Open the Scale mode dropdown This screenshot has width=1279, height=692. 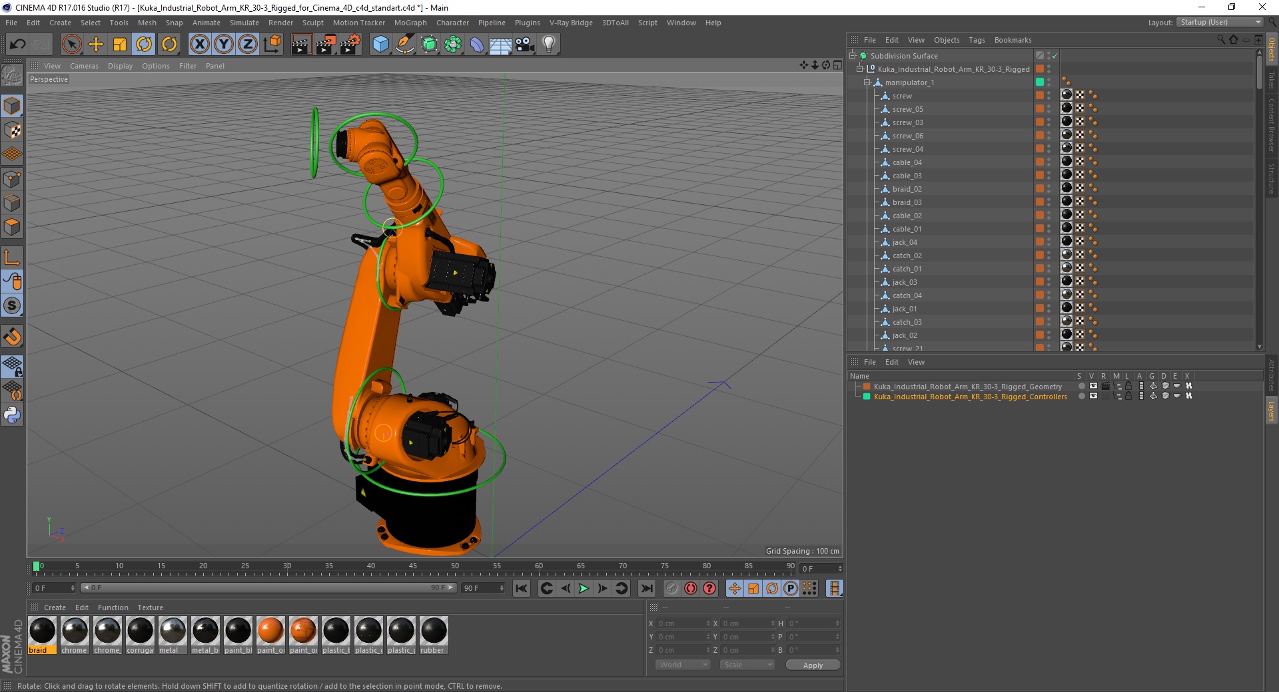747,665
